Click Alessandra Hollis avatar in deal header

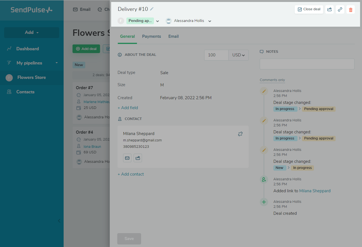[169, 21]
